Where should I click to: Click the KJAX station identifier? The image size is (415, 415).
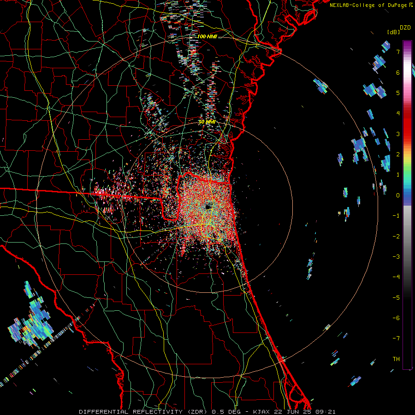point(261,412)
